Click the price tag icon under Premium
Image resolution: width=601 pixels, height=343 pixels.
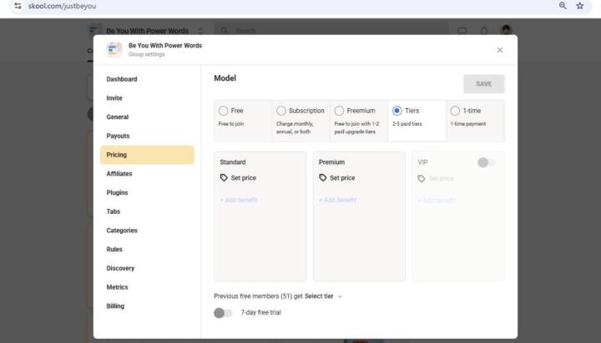click(x=323, y=177)
